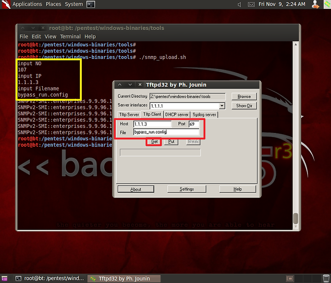Click the transfer progress bar
Viewport: 331px width, 283px height.
click(160, 153)
